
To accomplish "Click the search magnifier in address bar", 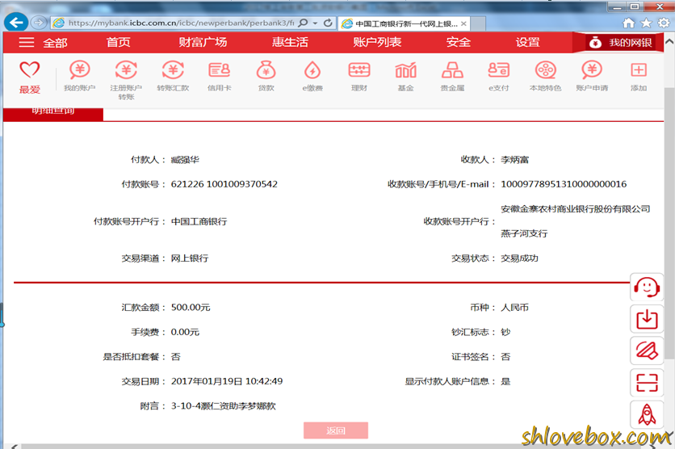I will pos(303,23).
